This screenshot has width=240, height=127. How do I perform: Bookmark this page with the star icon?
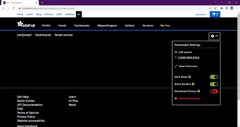(x=215, y=8)
